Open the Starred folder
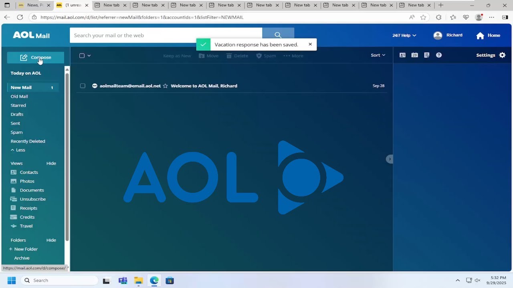This screenshot has width=513, height=288. coord(18,105)
